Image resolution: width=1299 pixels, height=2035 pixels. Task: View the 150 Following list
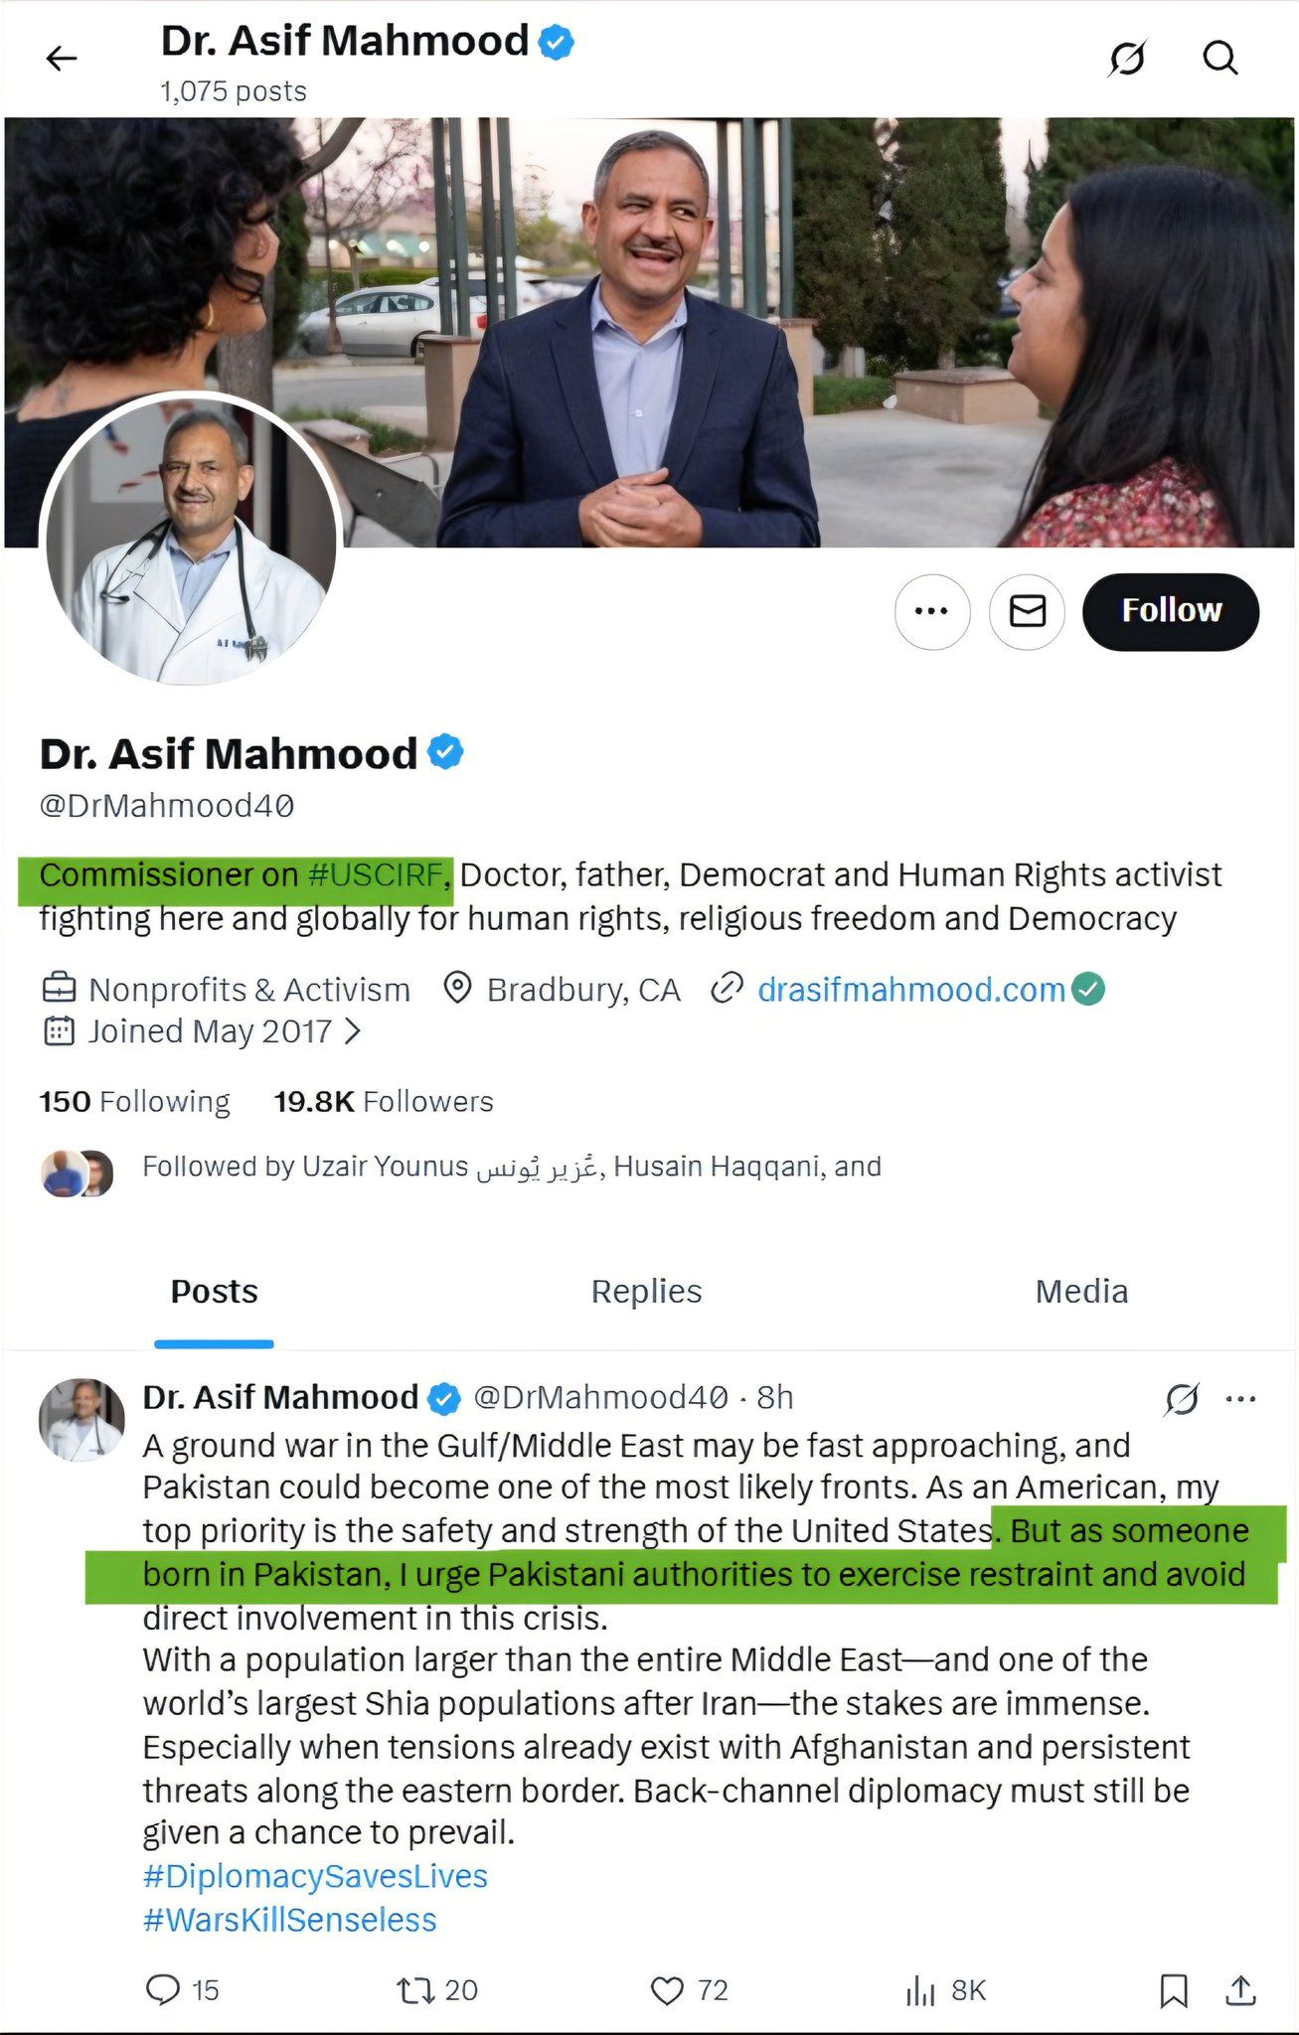point(135,1101)
